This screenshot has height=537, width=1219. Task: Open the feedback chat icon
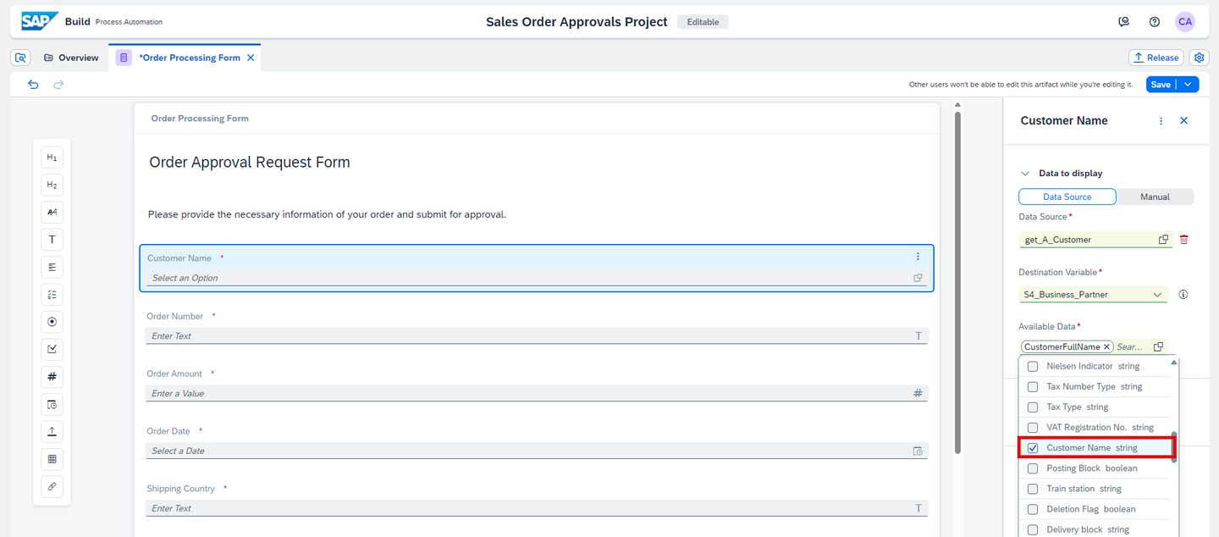1123,22
